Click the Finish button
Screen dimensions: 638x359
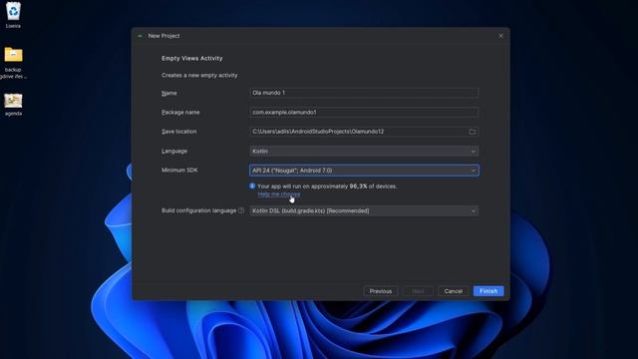coord(488,291)
